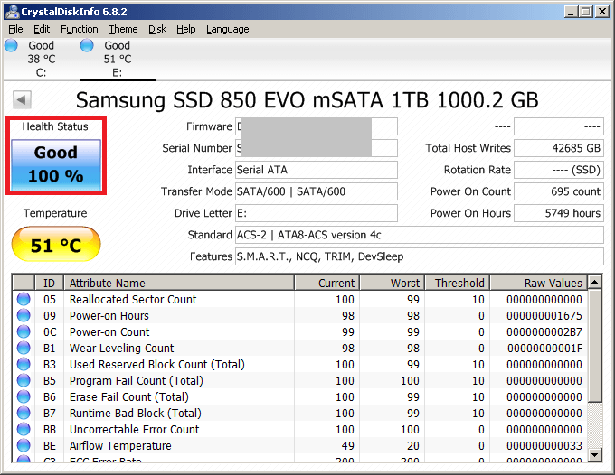
Task: Open the Edit menu
Action: point(42,30)
